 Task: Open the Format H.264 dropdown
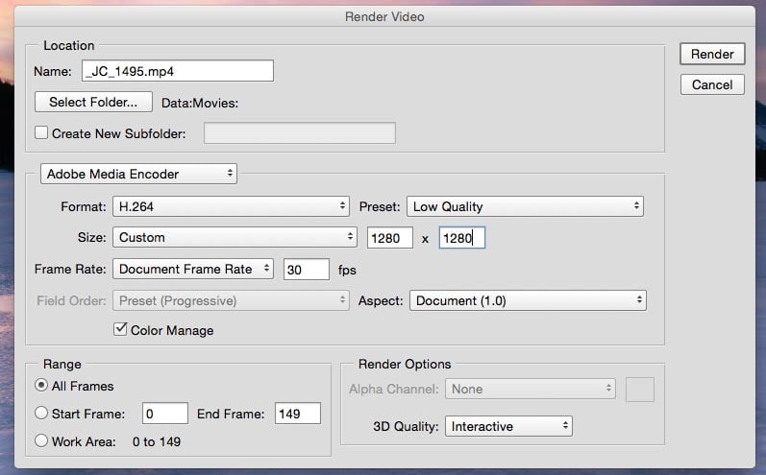tap(231, 206)
